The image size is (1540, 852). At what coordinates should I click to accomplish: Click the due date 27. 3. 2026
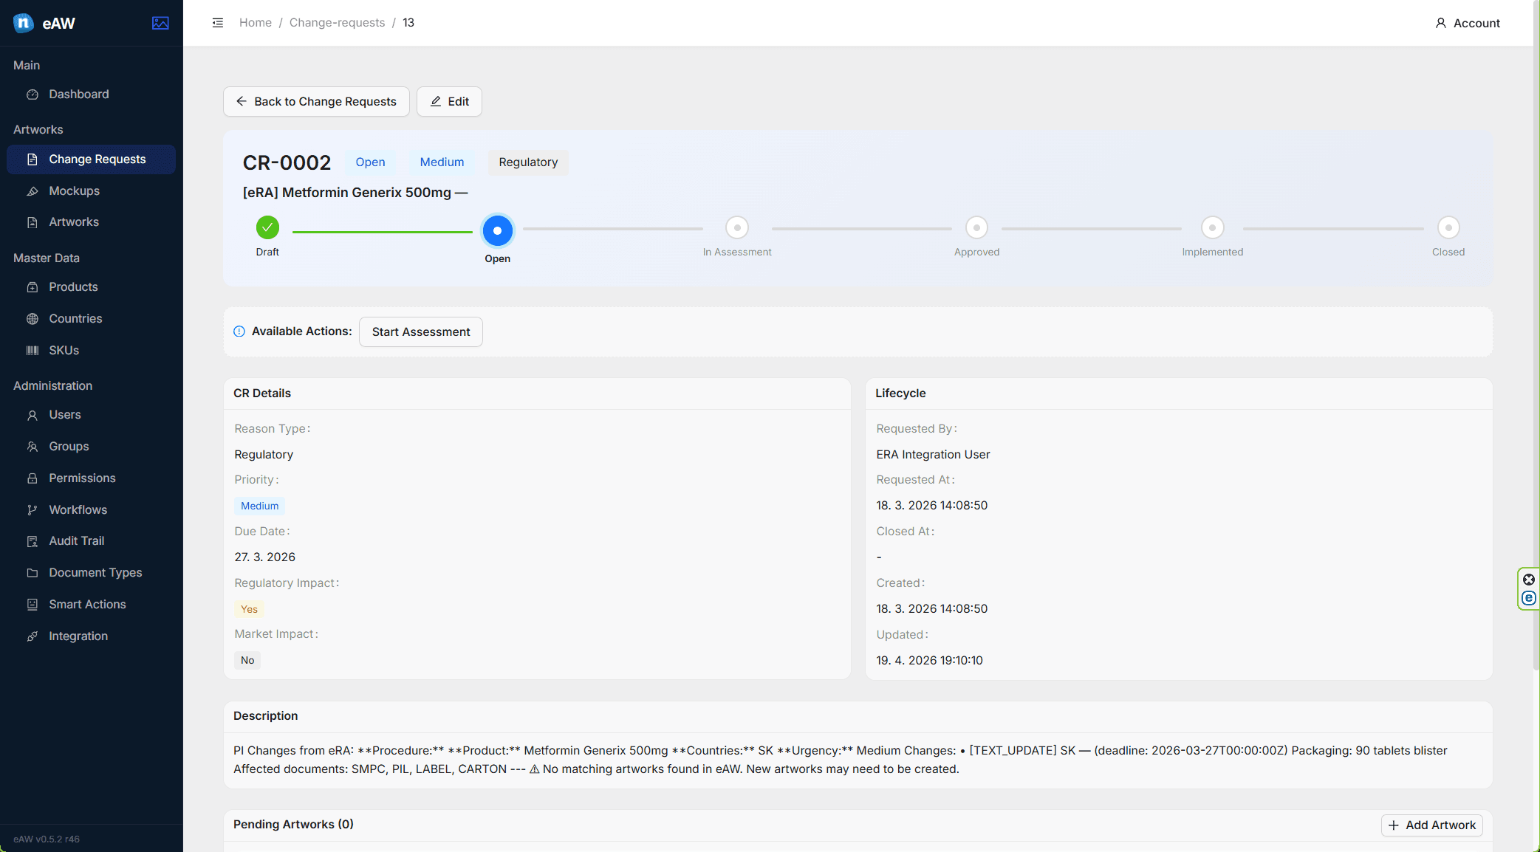(264, 557)
